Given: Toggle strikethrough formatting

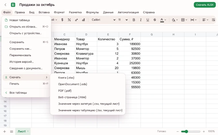Looking at the screenshot, I should 155,20.
